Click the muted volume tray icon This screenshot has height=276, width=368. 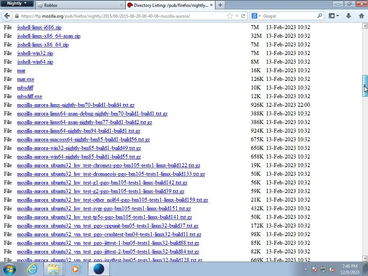(x=332, y=269)
